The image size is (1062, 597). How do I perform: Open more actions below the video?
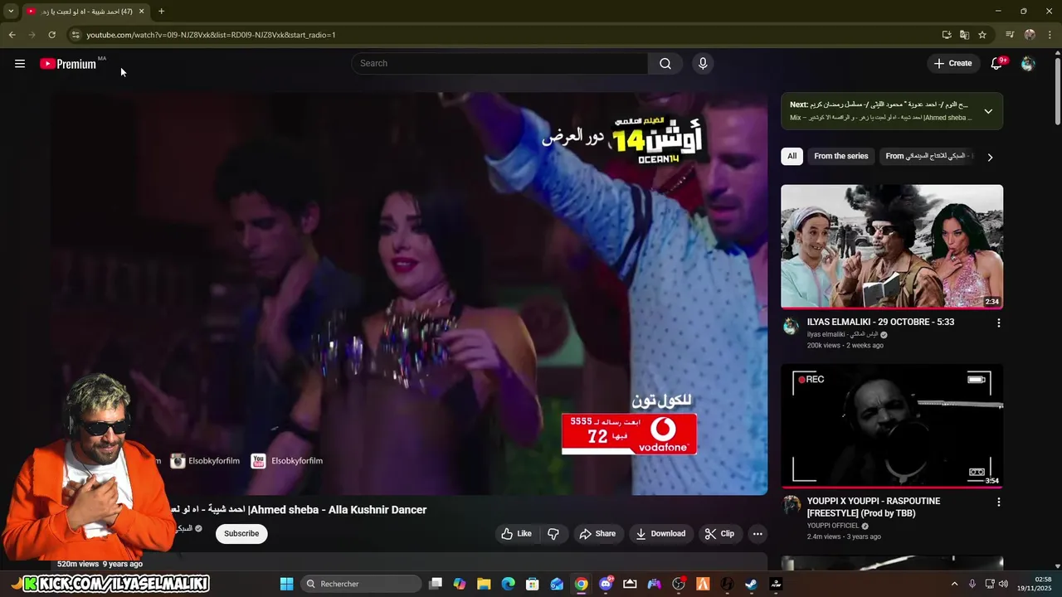click(x=758, y=534)
